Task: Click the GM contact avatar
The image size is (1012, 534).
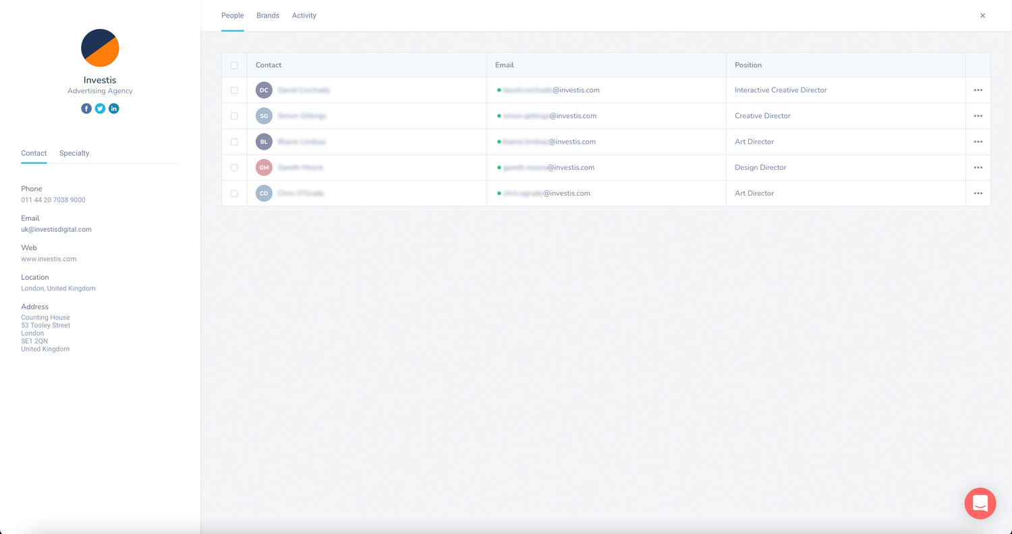Action: [x=264, y=168]
